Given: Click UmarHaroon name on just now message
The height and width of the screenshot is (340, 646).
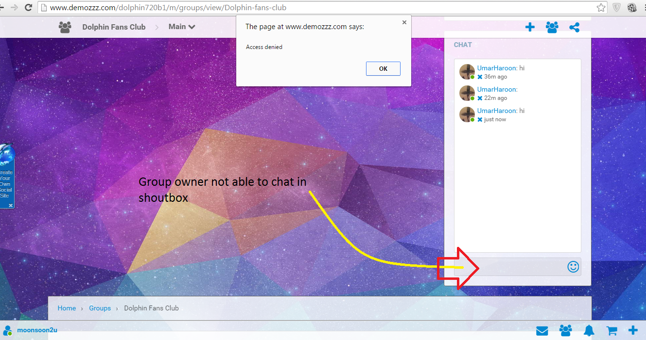Looking at the screenshot, I should [x=497, y=111].
